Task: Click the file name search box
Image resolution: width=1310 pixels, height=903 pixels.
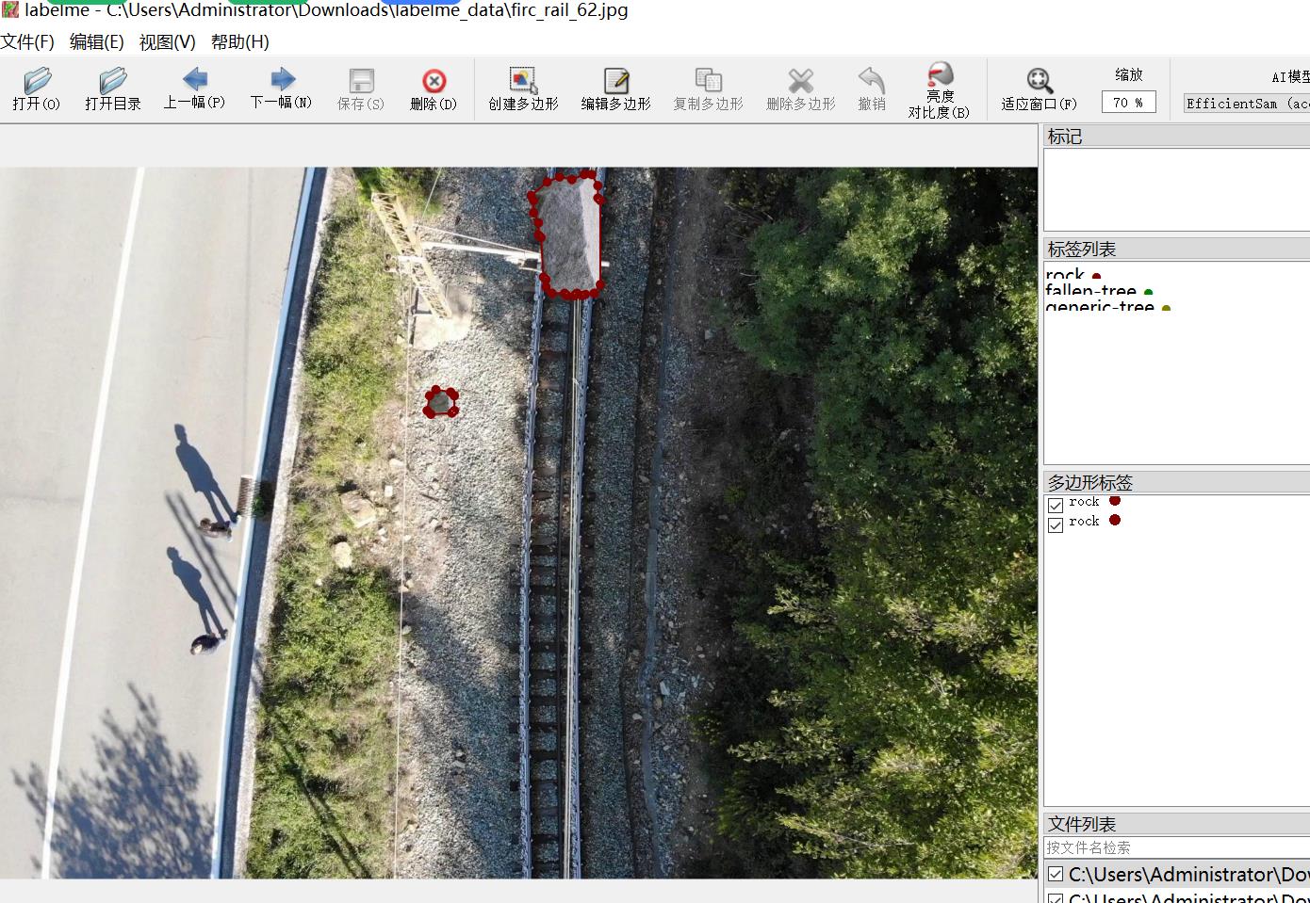Action: (x=1176, y=847)
